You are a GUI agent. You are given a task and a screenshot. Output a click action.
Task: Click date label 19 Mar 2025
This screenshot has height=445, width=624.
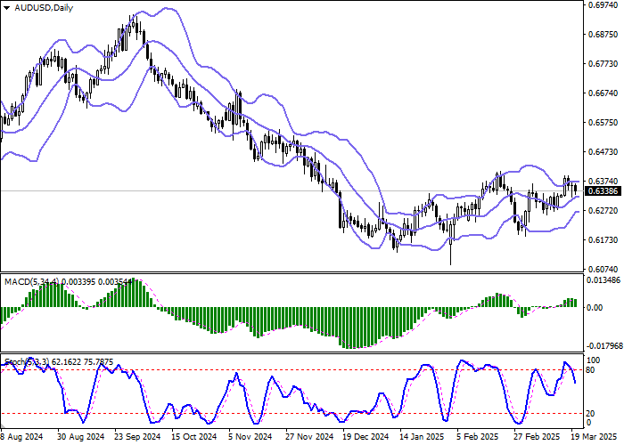pos(594,437)
